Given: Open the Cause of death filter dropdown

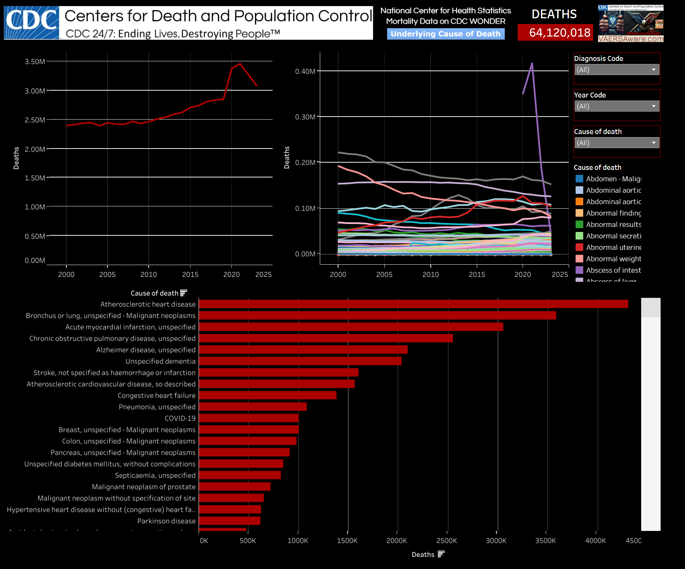Looking at the screenshot, I should tap(617, 143).
